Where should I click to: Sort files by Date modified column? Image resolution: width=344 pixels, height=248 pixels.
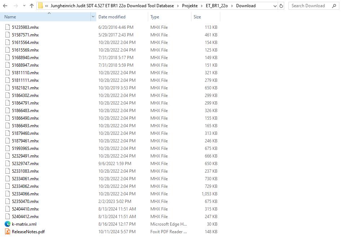pyautogui.click(x=112, y=17)
